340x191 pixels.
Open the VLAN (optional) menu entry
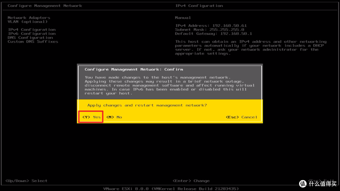[27, 22]
